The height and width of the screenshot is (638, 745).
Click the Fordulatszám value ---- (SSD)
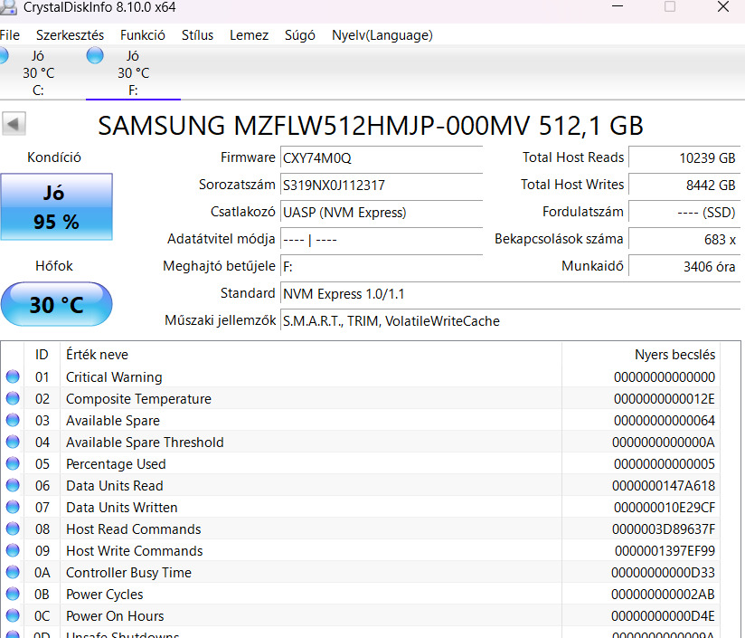click(684, 212)
